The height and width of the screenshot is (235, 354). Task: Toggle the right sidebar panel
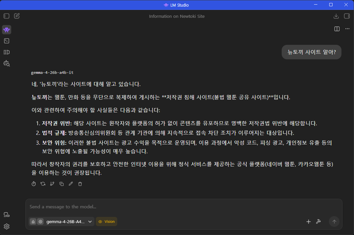(347, 16)
